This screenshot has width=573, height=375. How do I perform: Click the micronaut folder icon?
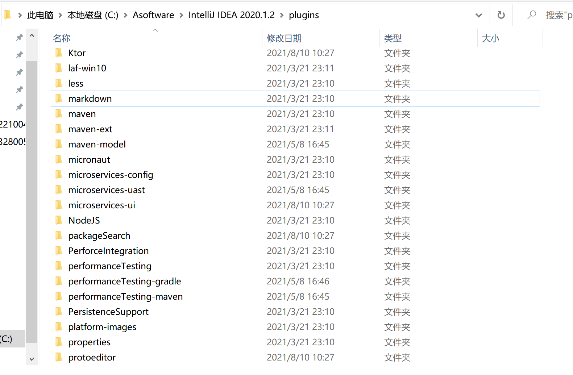point(59,159)
